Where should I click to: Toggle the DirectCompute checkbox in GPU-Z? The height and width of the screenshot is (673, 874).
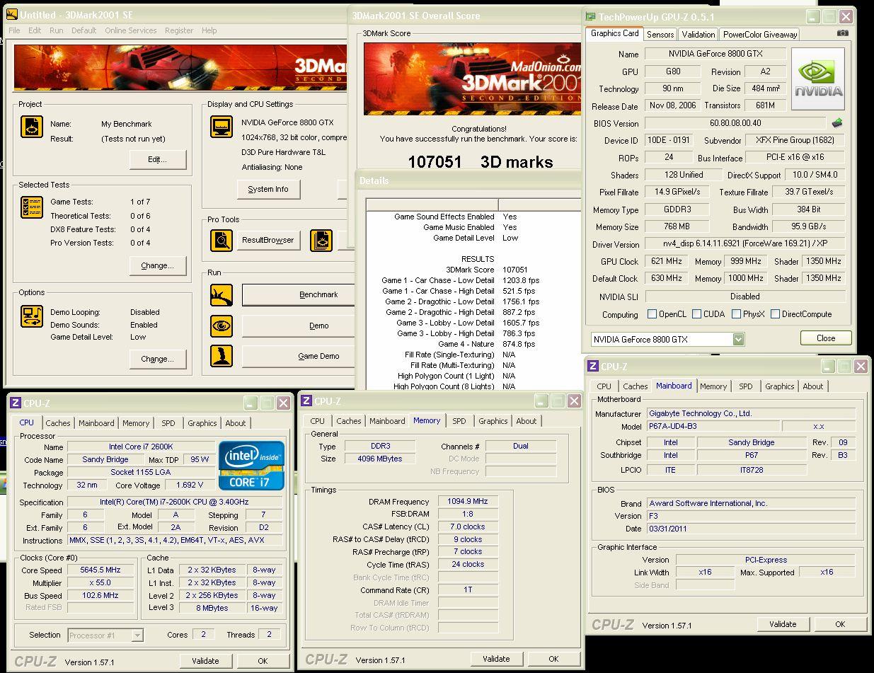pyautogui.click(x=776, y=314)
